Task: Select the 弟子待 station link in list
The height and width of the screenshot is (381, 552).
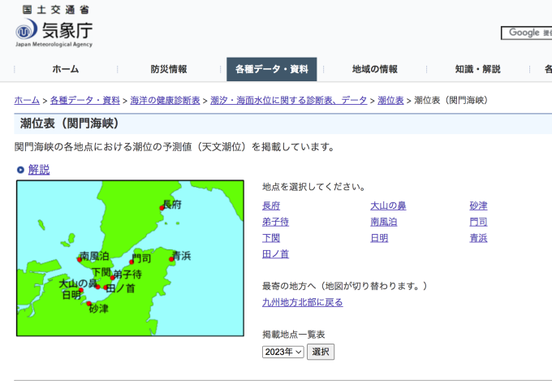Action: [x=276, y=222]
